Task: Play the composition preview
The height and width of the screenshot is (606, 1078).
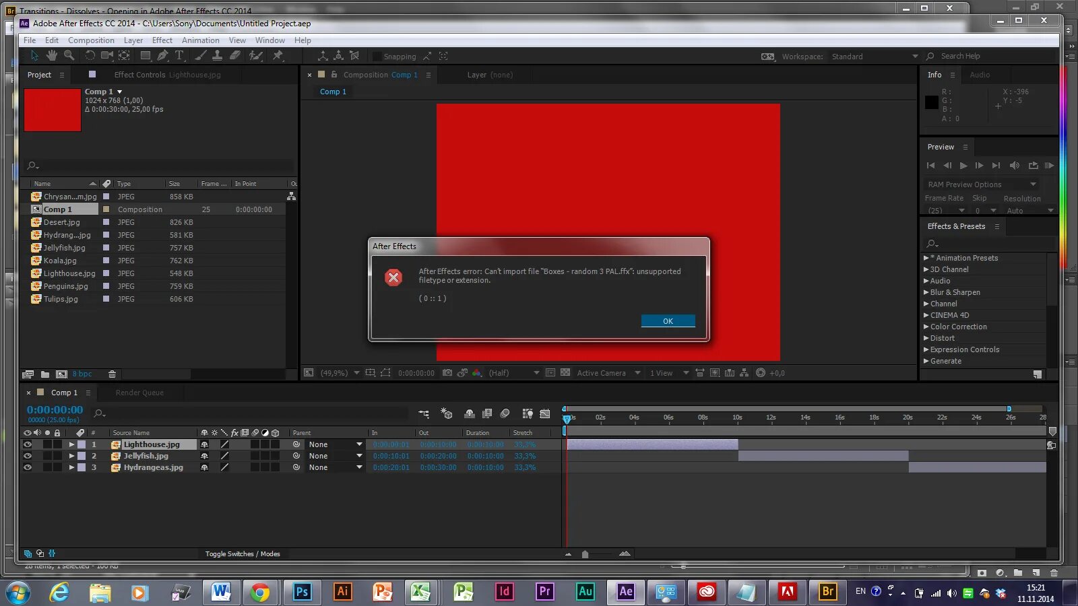Action: [x=963, y=166]
